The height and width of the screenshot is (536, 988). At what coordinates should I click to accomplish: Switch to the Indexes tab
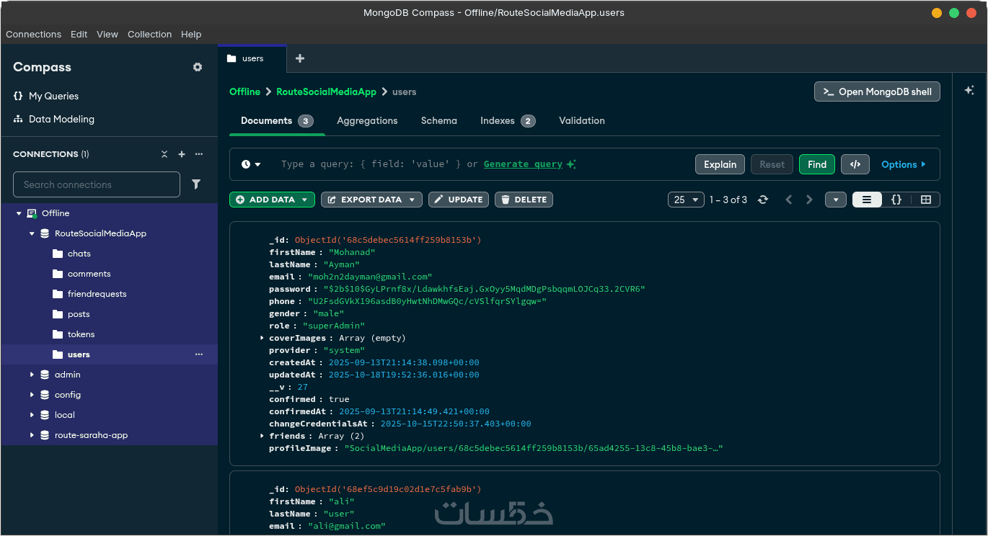tap(508, 120)
